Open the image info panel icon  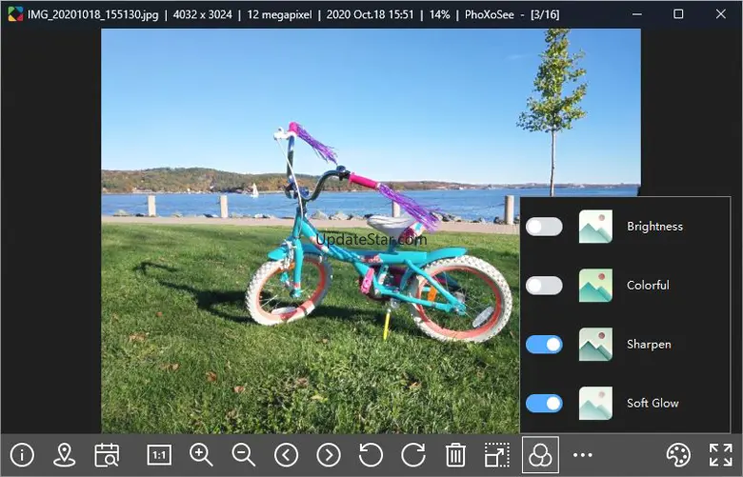point(22,455)
